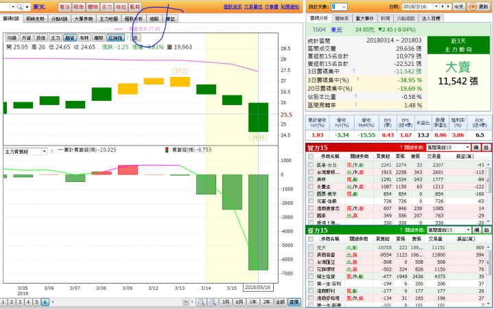Click second small button in 賣方15 header
This screenshot has height=309, width=494.
pos(486,230)
